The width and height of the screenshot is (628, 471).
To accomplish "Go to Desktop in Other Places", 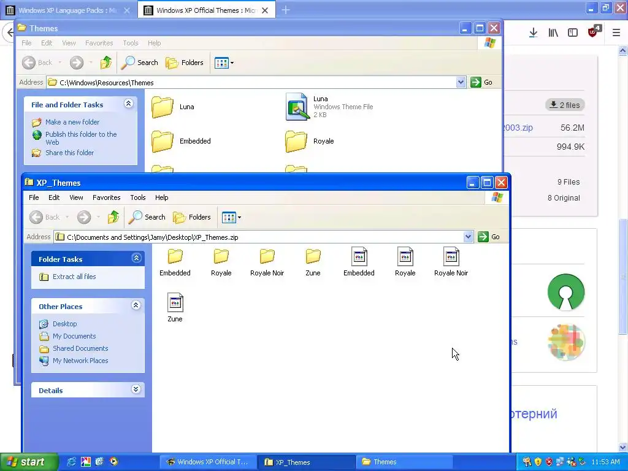I will point(58,324).
